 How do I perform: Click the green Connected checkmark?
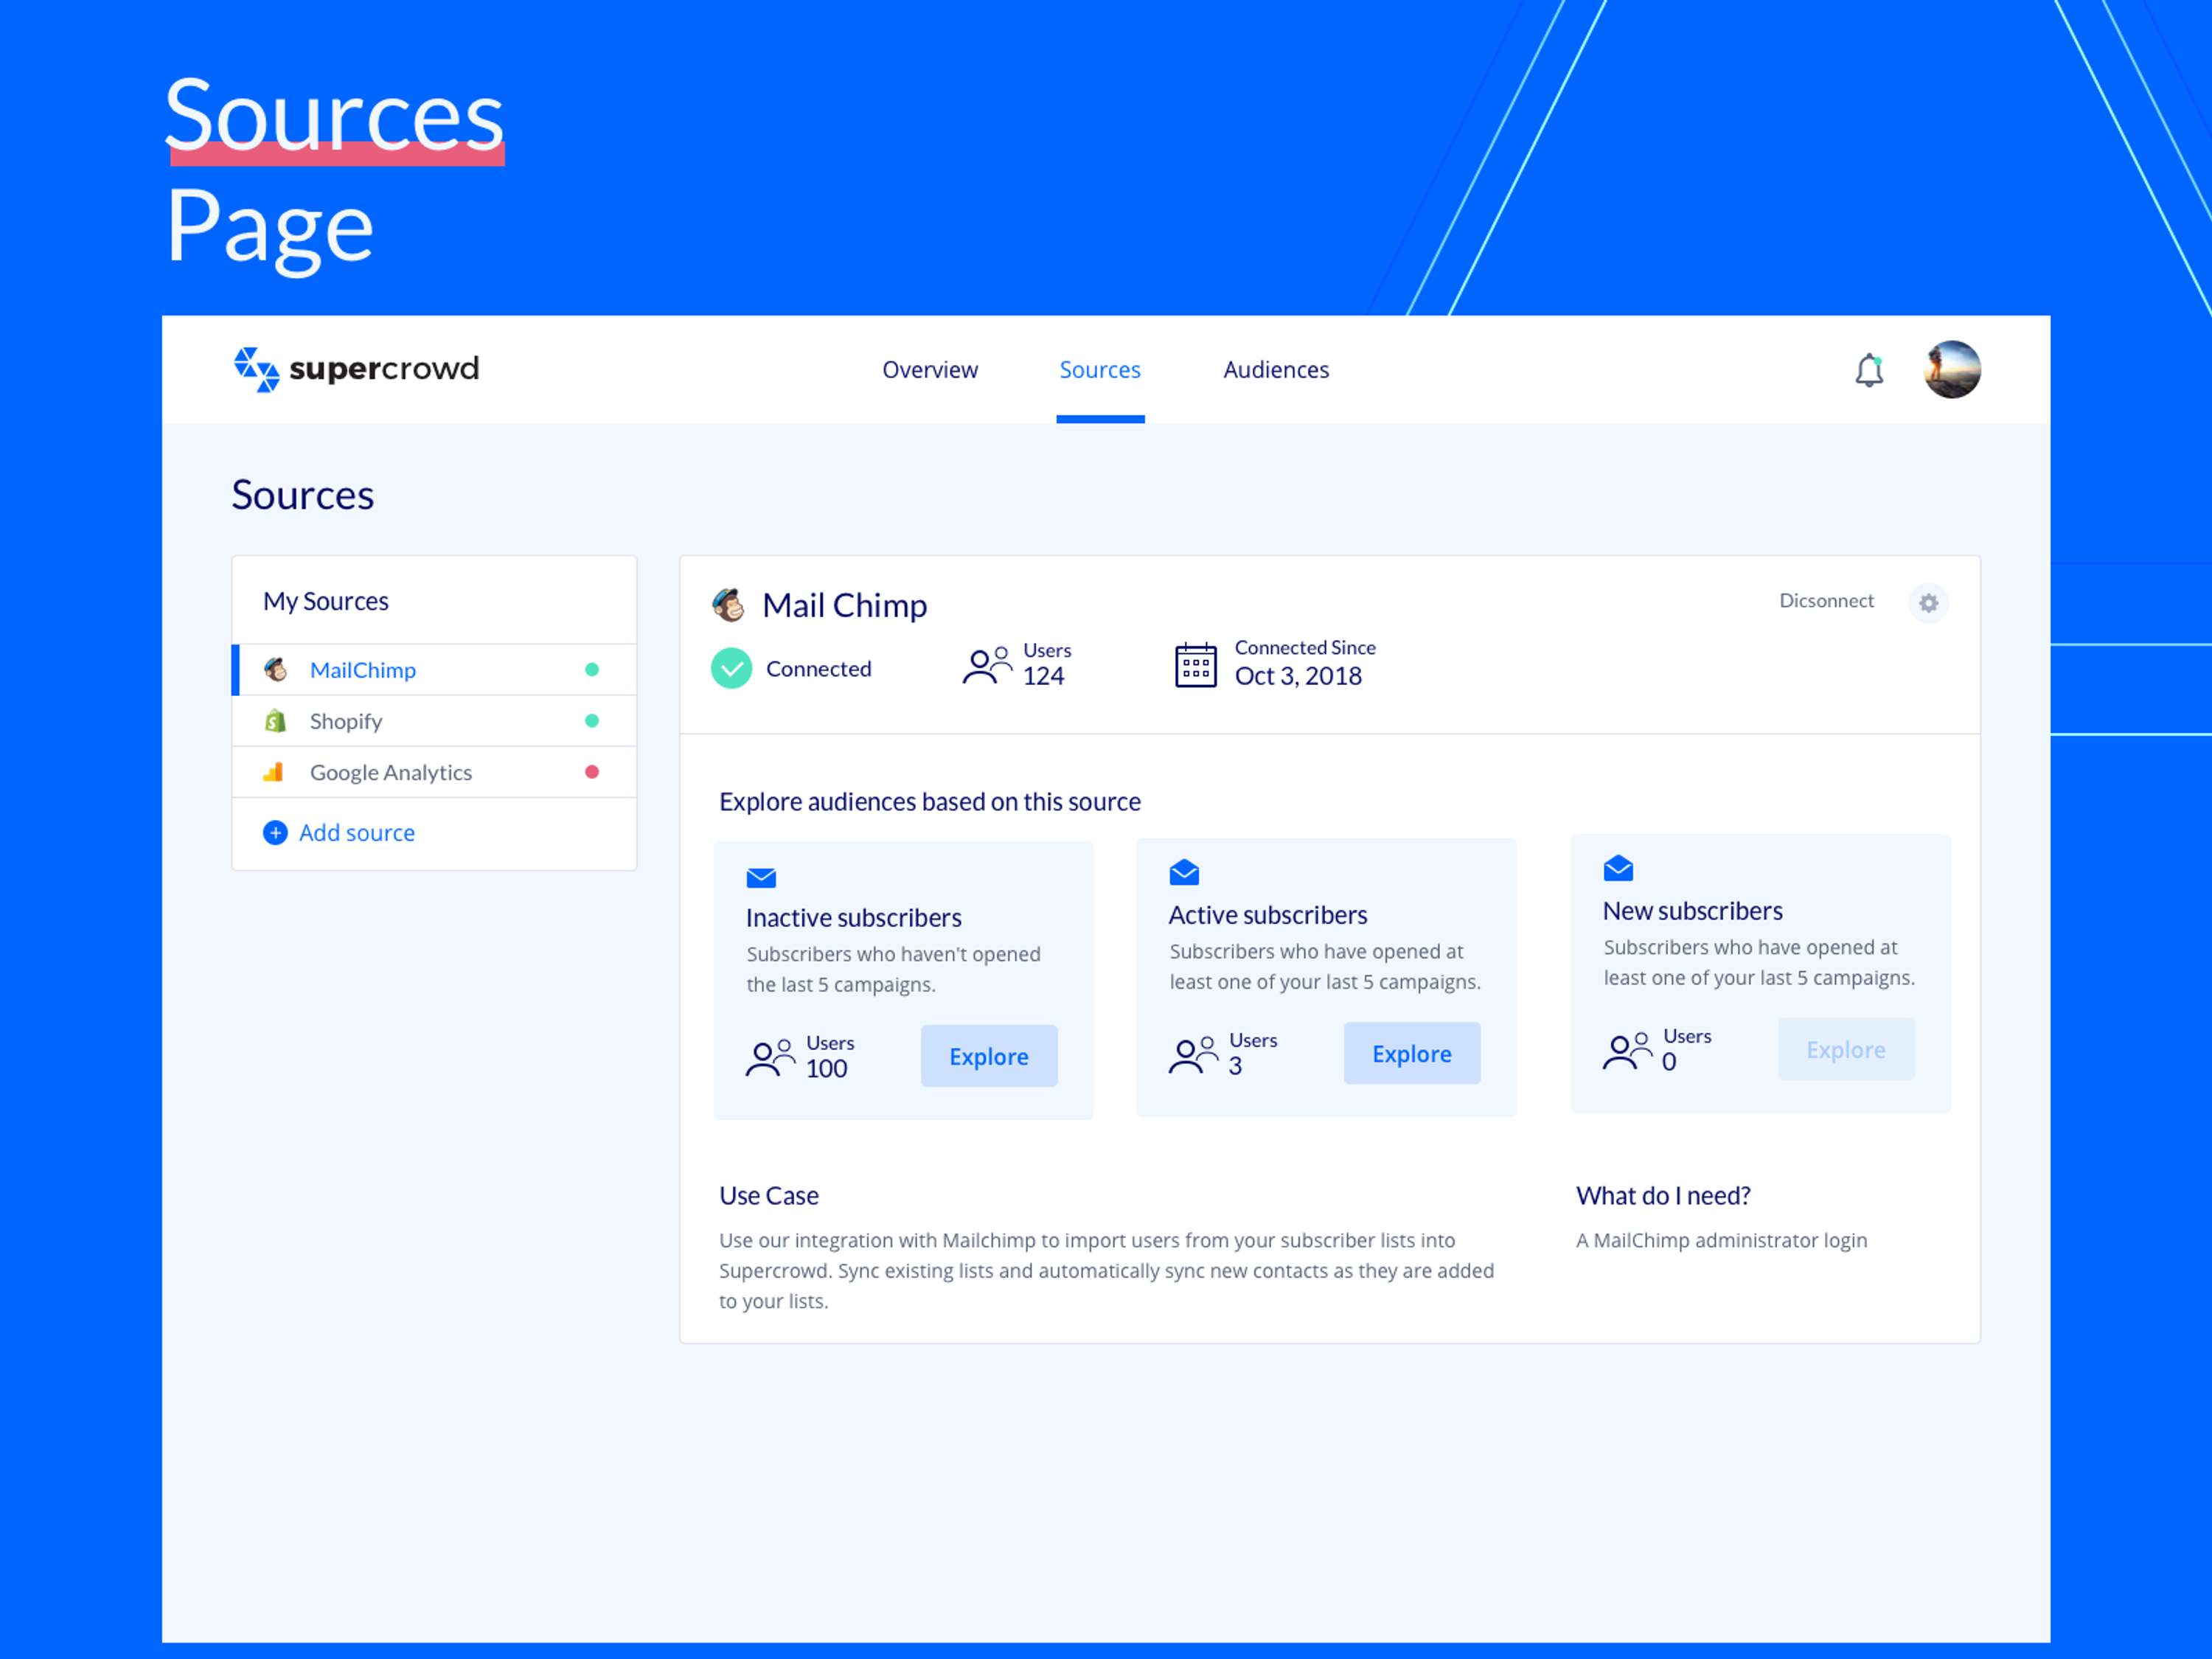732,668
